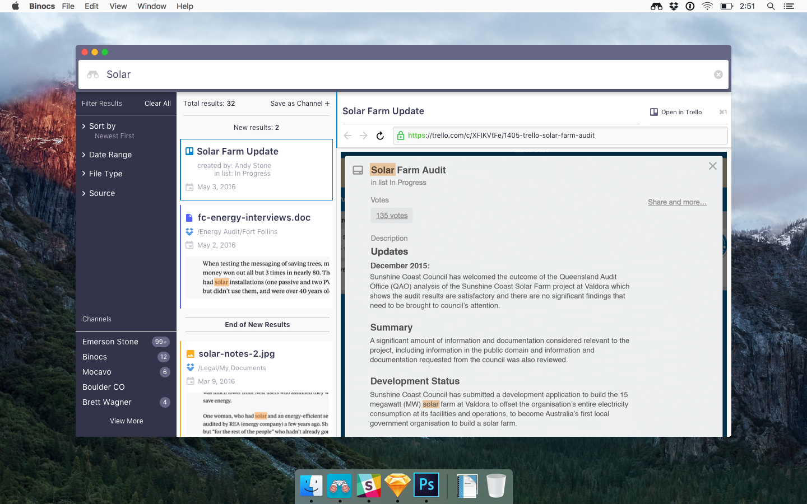The image size is (807, 504).
Task: Open the Solar Farm Update result title
Action: (x=238, y=151)
